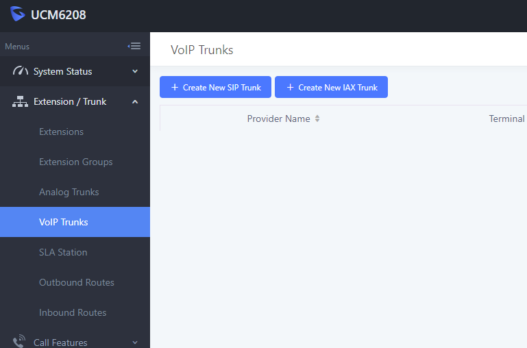Click the UCM6208 title text

click(x=58, y=15)
